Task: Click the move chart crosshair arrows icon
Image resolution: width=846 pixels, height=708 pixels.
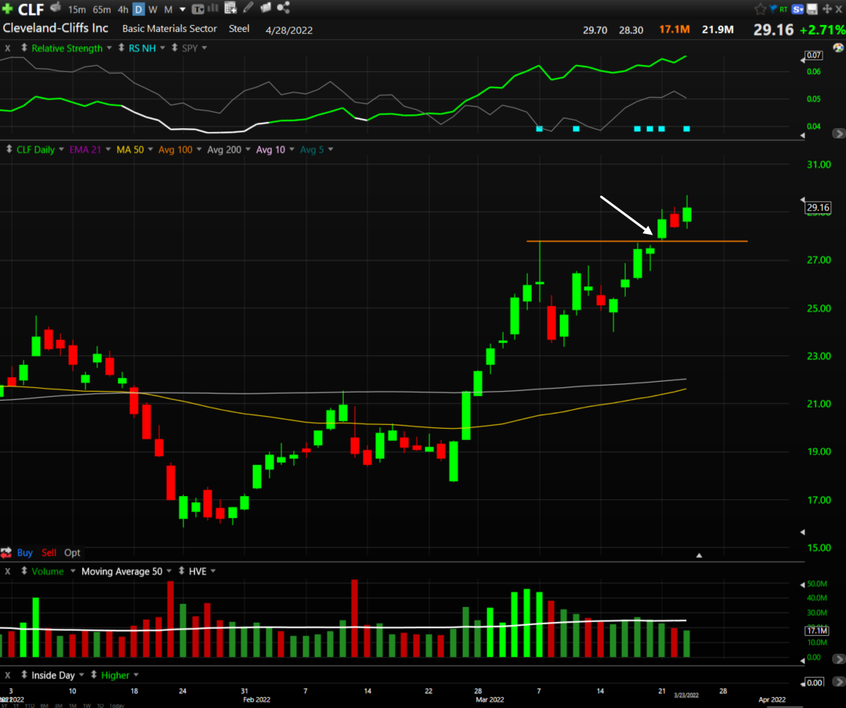Action: (x=826, y=9)
